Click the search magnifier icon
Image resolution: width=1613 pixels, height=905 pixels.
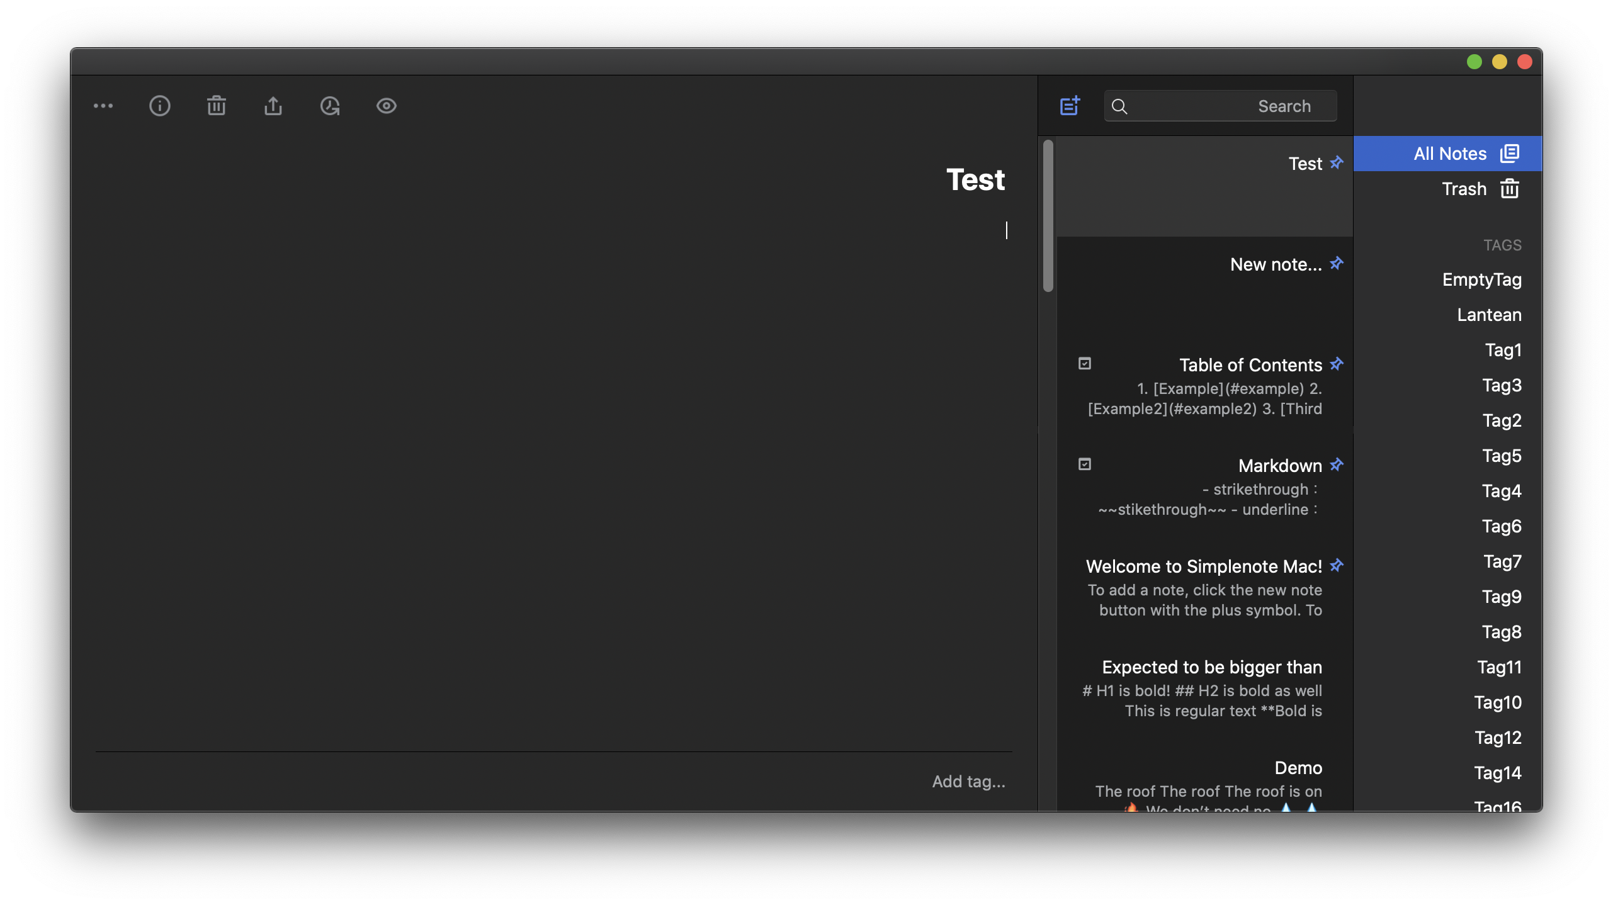[x=1119, y=106]
